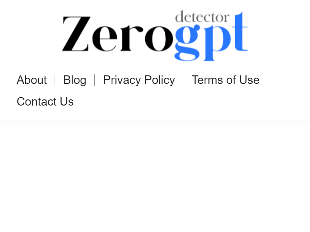Click the blue letter 't' in logo

tap(241, 31)
